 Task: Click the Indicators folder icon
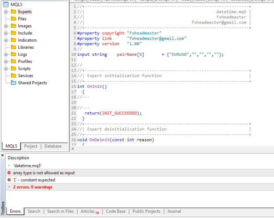(x=14, y=40)
